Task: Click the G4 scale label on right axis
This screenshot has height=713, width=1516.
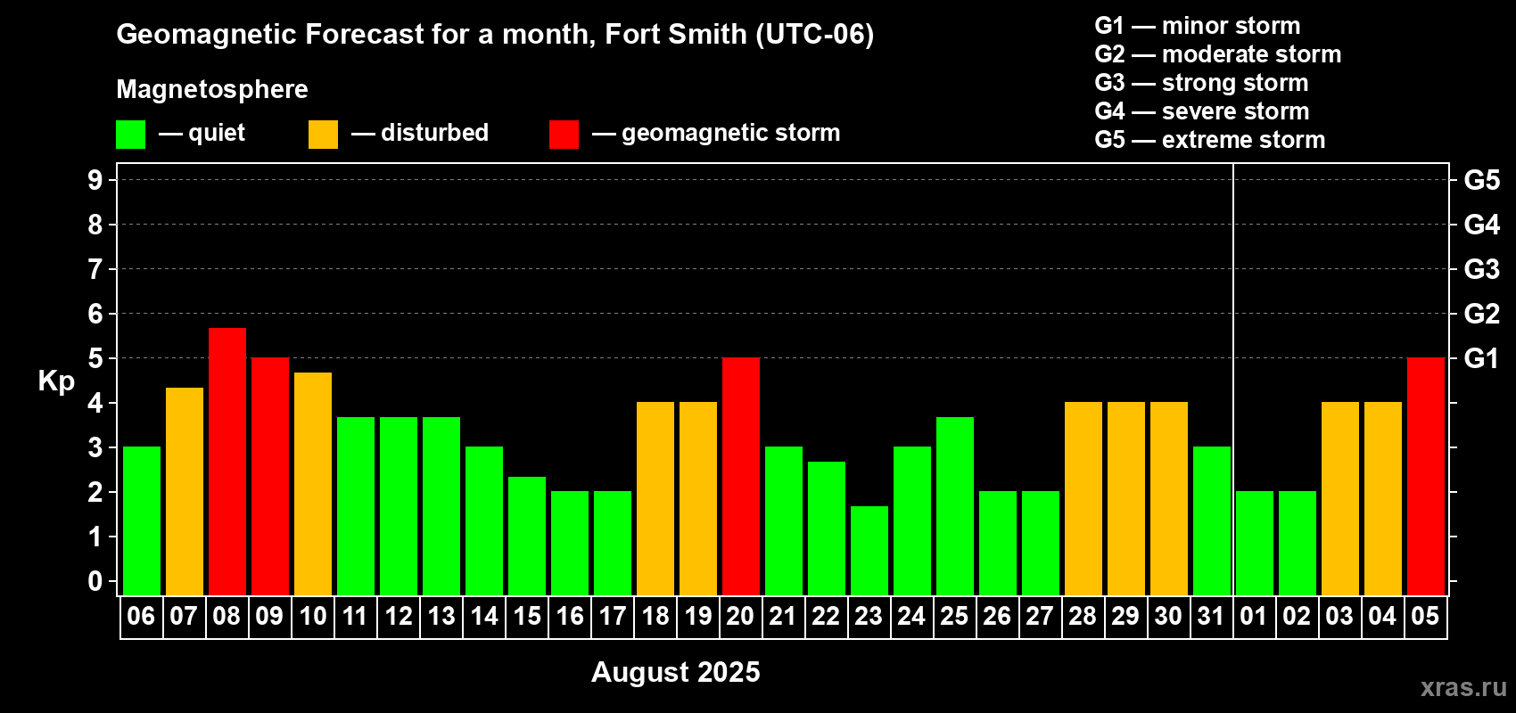Action: (x=1482, y=225)
